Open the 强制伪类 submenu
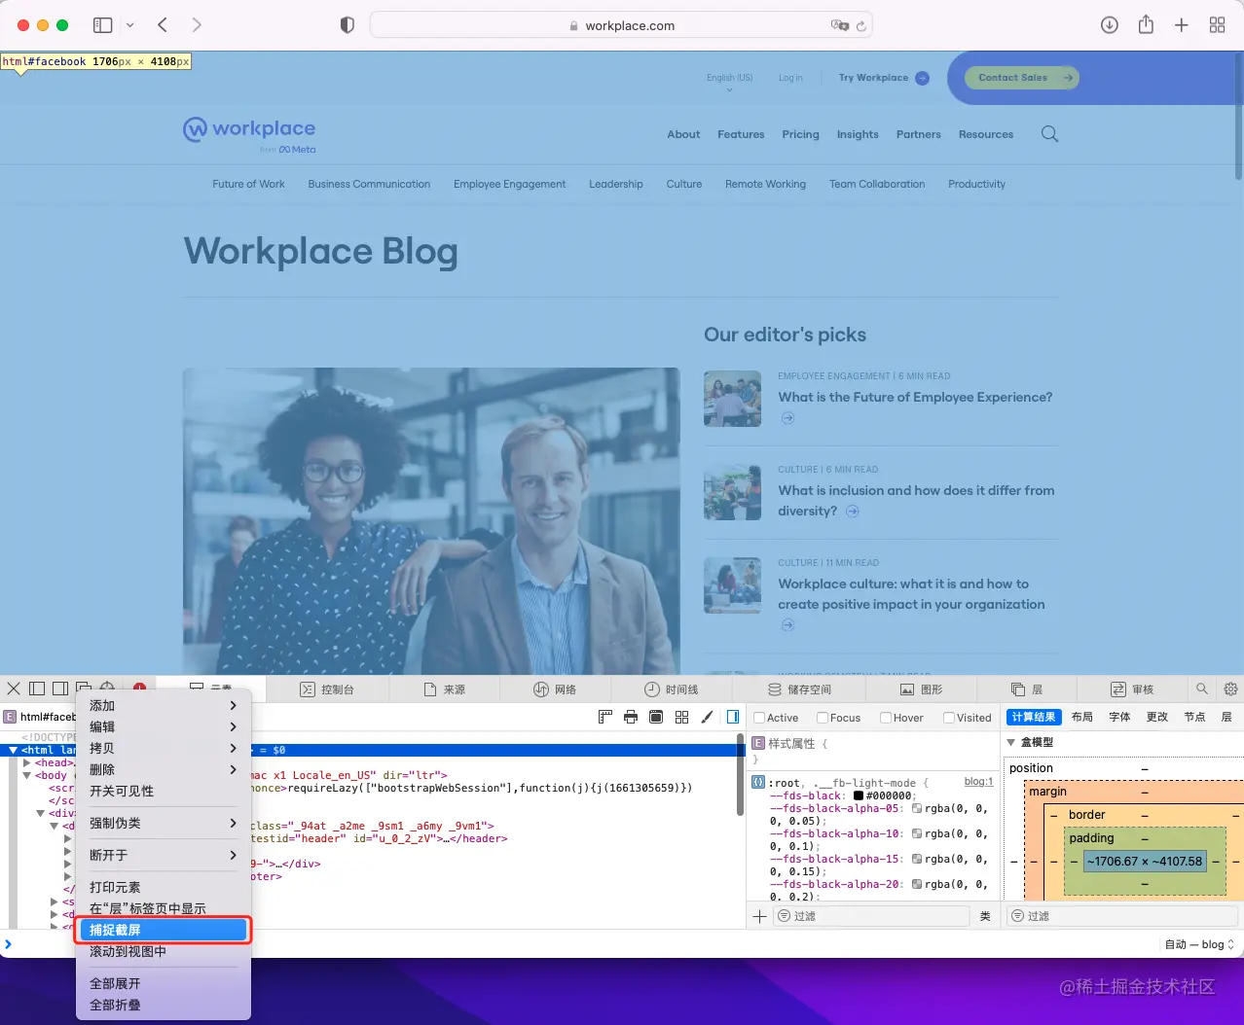Viewport: 1244px width, 1025px height. [164, 823]
